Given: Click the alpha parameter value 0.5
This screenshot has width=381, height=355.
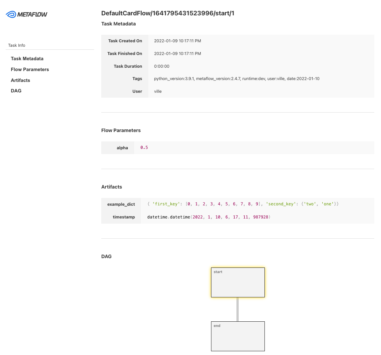Looking at the screenshot, I should (x=144, y=148).
